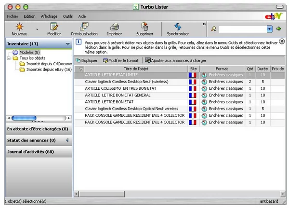Screen dimensions: 289x208
Task: Click French flag in ARTICLE COLISSIMO row
Action: (x=193, y=89)
